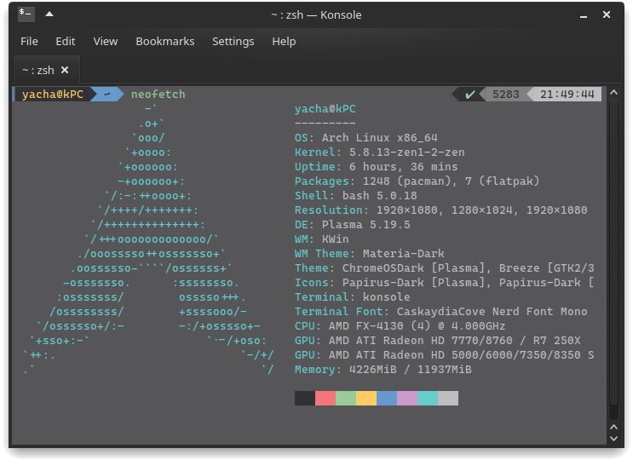The image size is (633, 460).
Task: Click the blue color block
Action: (387, 398)
